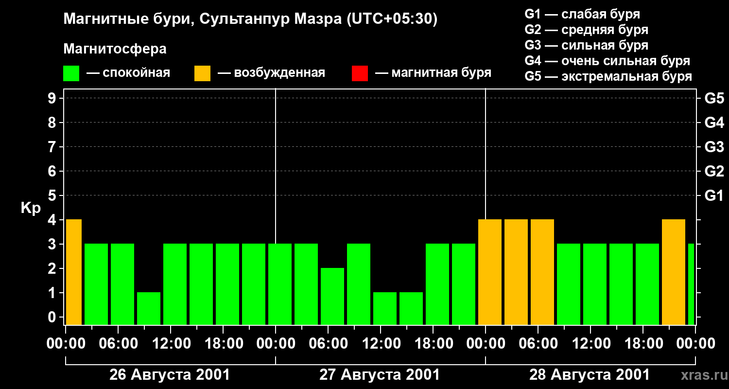This screenshot has height=389, width=729.
Task: Click the G5 label on right axis
Action: 714,98
